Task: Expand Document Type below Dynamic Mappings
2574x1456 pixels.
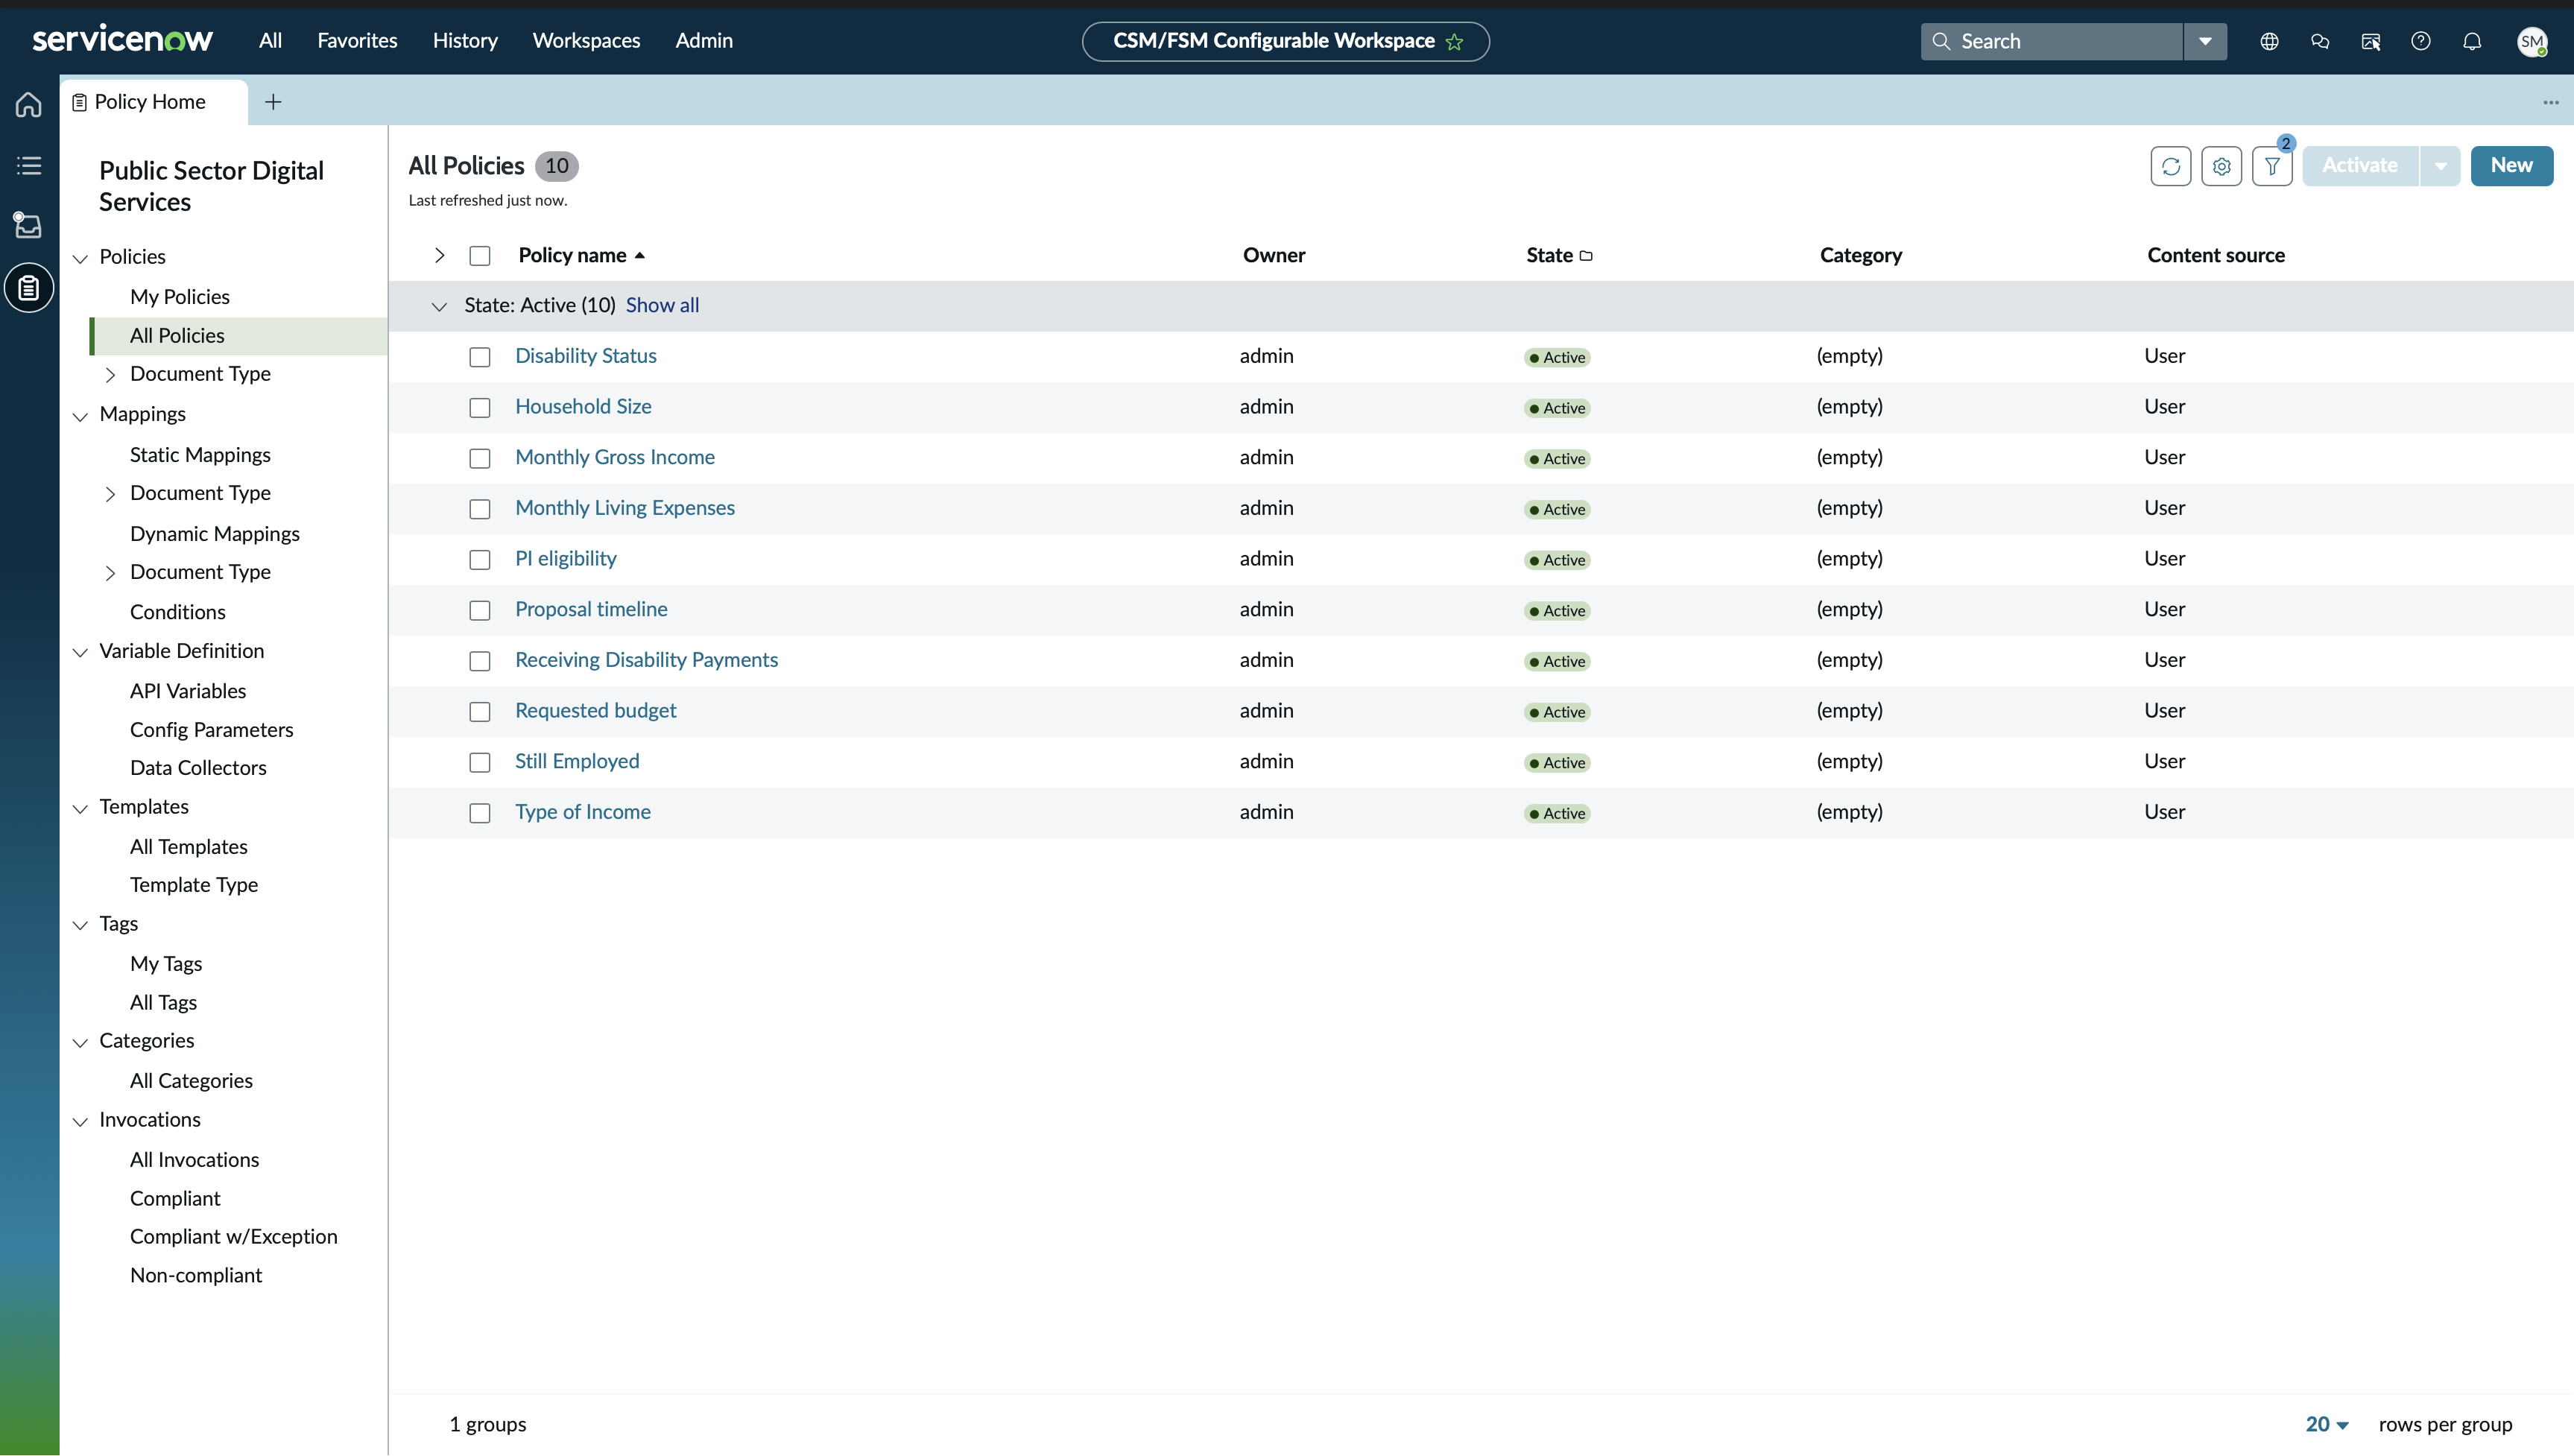Action: (x=110, y=573)
